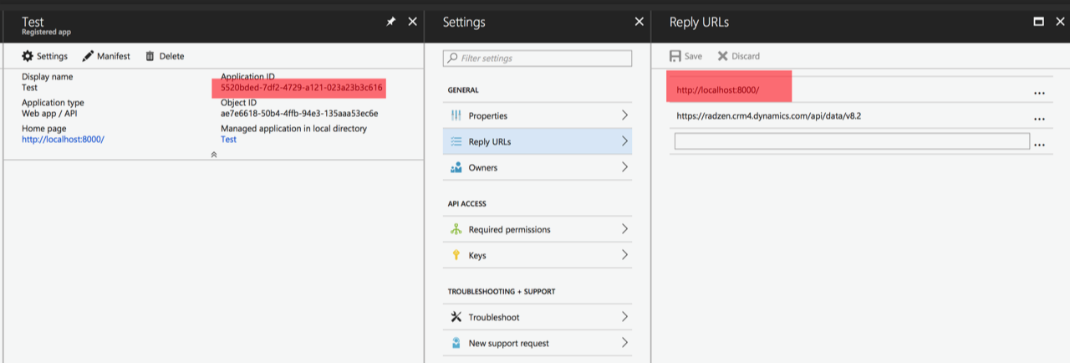The width and height of the screenshot is (1070, 363).
Task: Click the Properties sliders icon
Action: click(x=456, y=115)
